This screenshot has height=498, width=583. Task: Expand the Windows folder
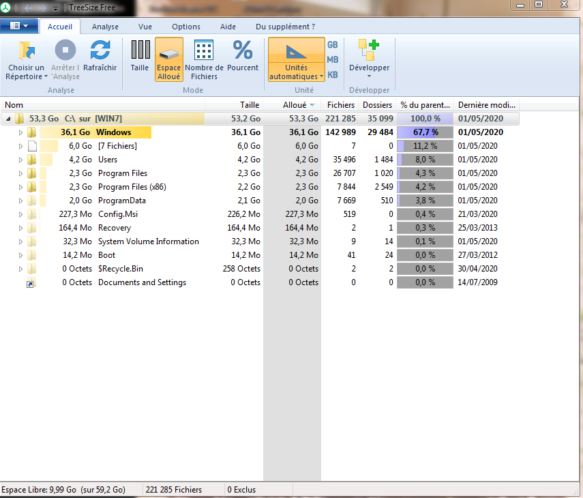coord(21,132)
